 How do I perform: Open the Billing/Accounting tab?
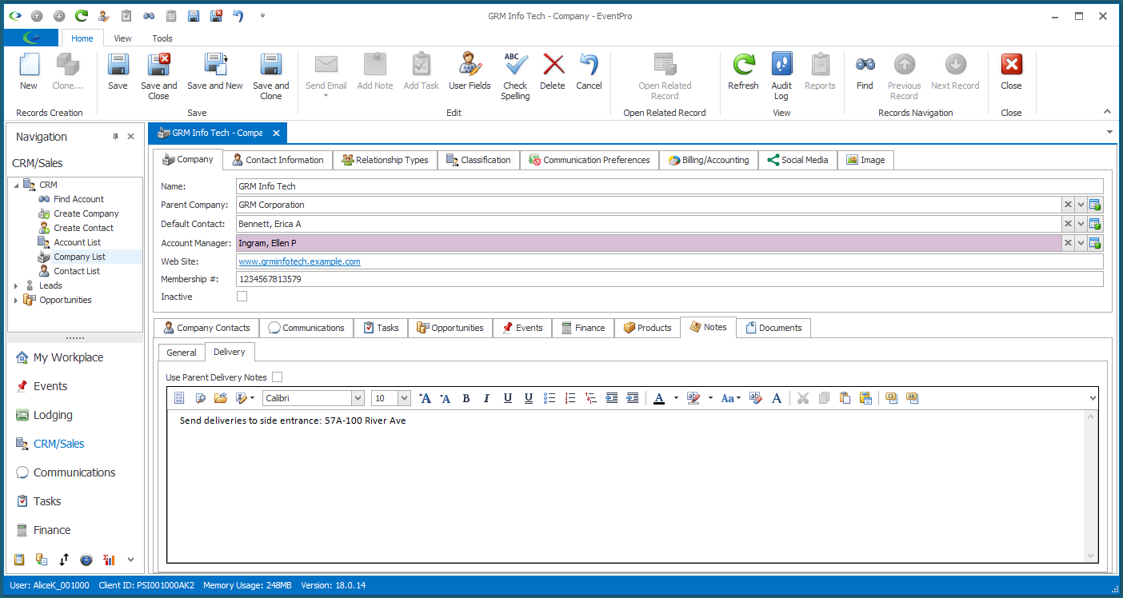(x=709, y=160)
